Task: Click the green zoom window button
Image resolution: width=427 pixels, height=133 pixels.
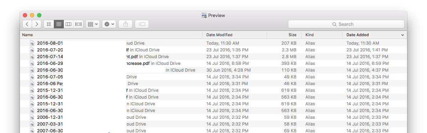Action: pyautogui.click(x=39, y=16)
